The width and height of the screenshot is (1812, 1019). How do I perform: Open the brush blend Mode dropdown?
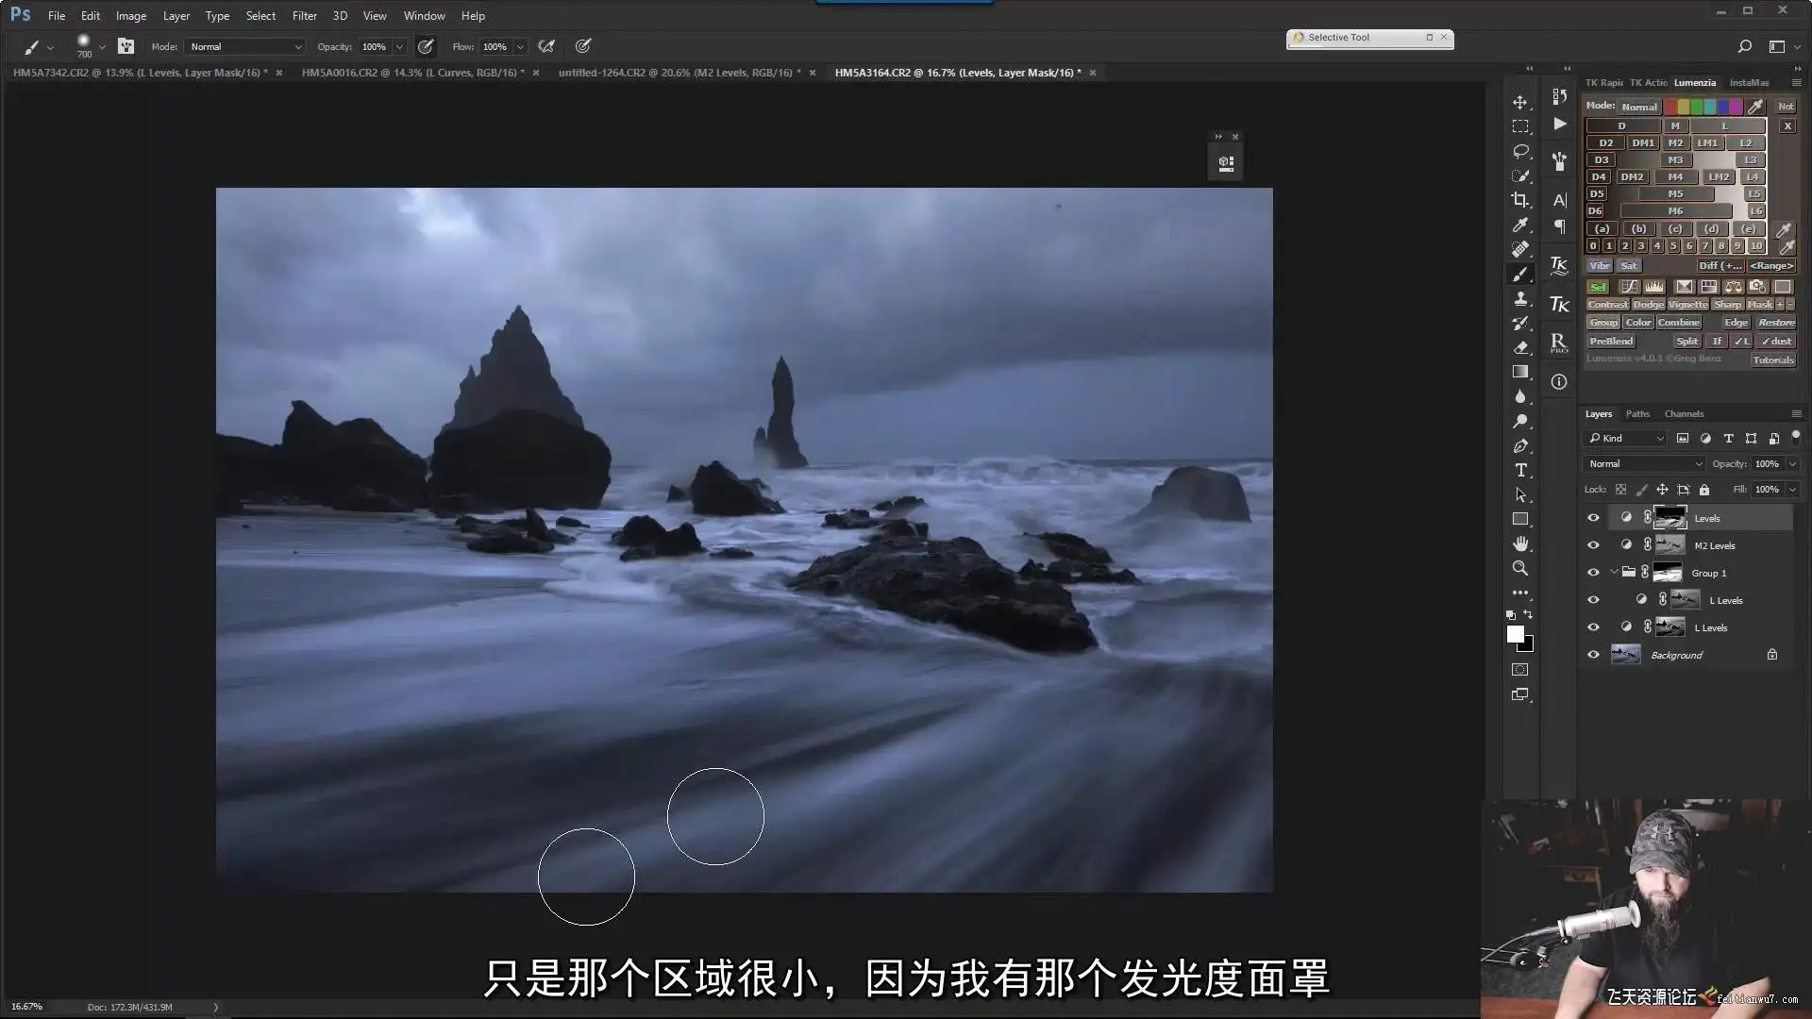(245, 46)
